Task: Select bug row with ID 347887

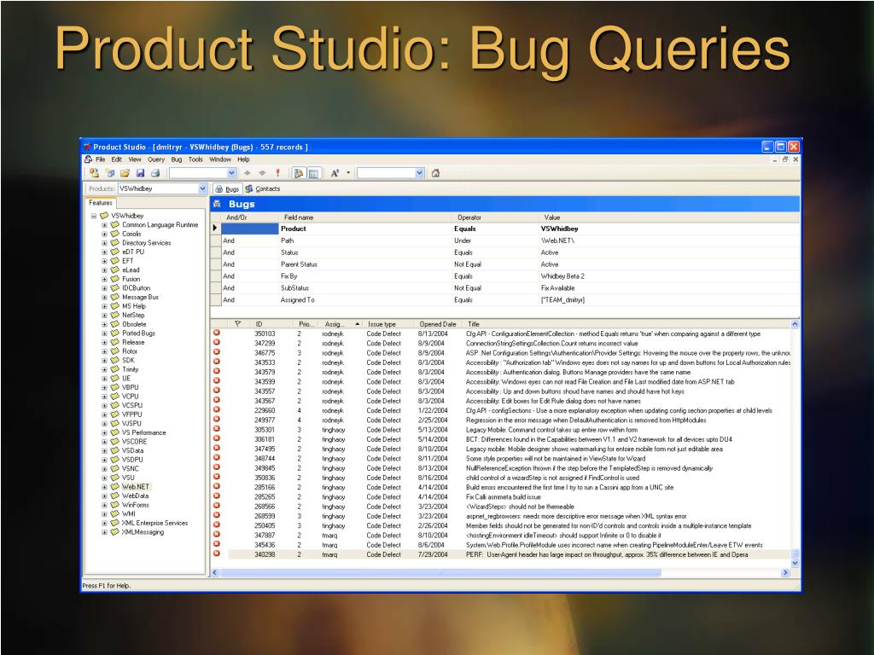Action: (x=500, y=536)
